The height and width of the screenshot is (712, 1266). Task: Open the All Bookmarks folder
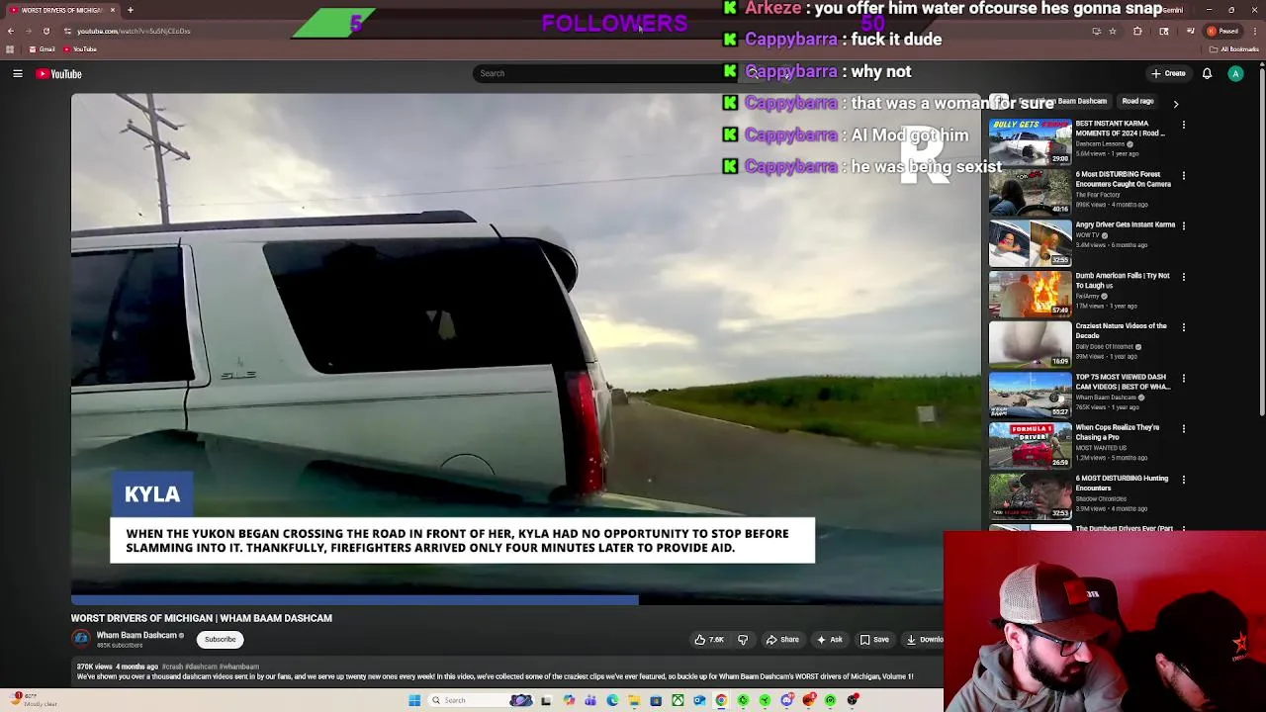click(1233, 49)
